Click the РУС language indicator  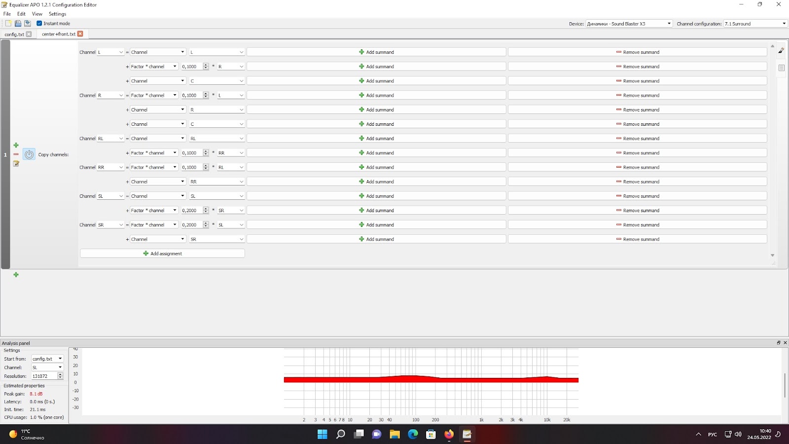point(713,434)
